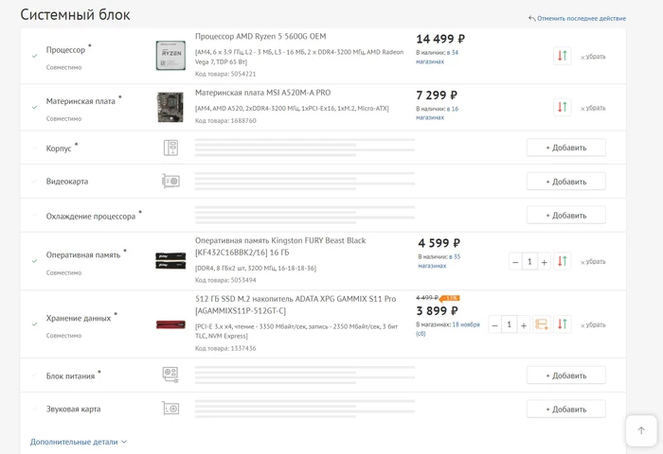
Task: Remove the ADATA SSD using убрать
Action: pyautogui.click(x=593, y=324)
